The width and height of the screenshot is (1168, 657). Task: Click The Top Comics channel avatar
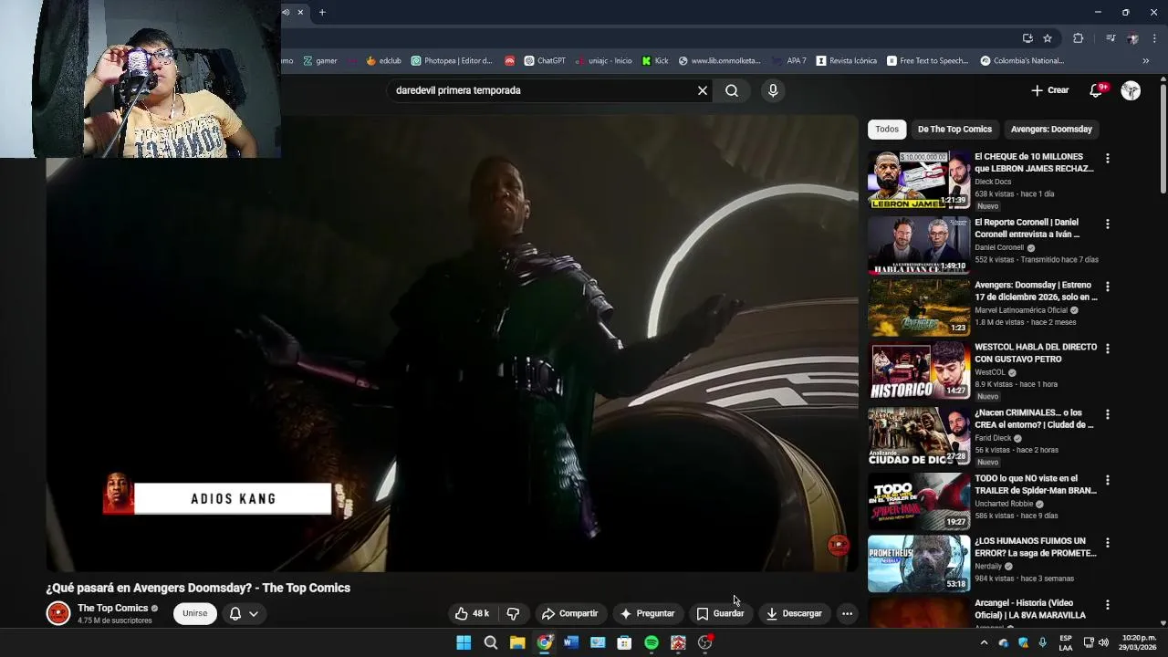[58, 613]
